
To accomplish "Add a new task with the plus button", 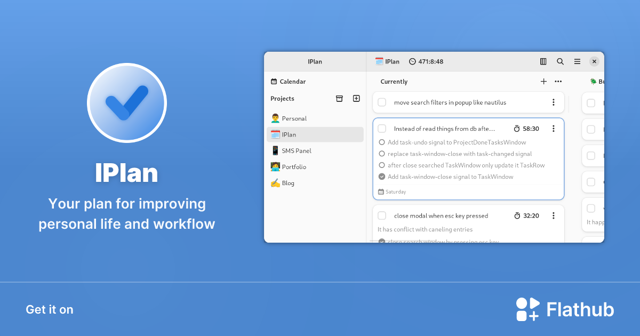I will 543,81.
